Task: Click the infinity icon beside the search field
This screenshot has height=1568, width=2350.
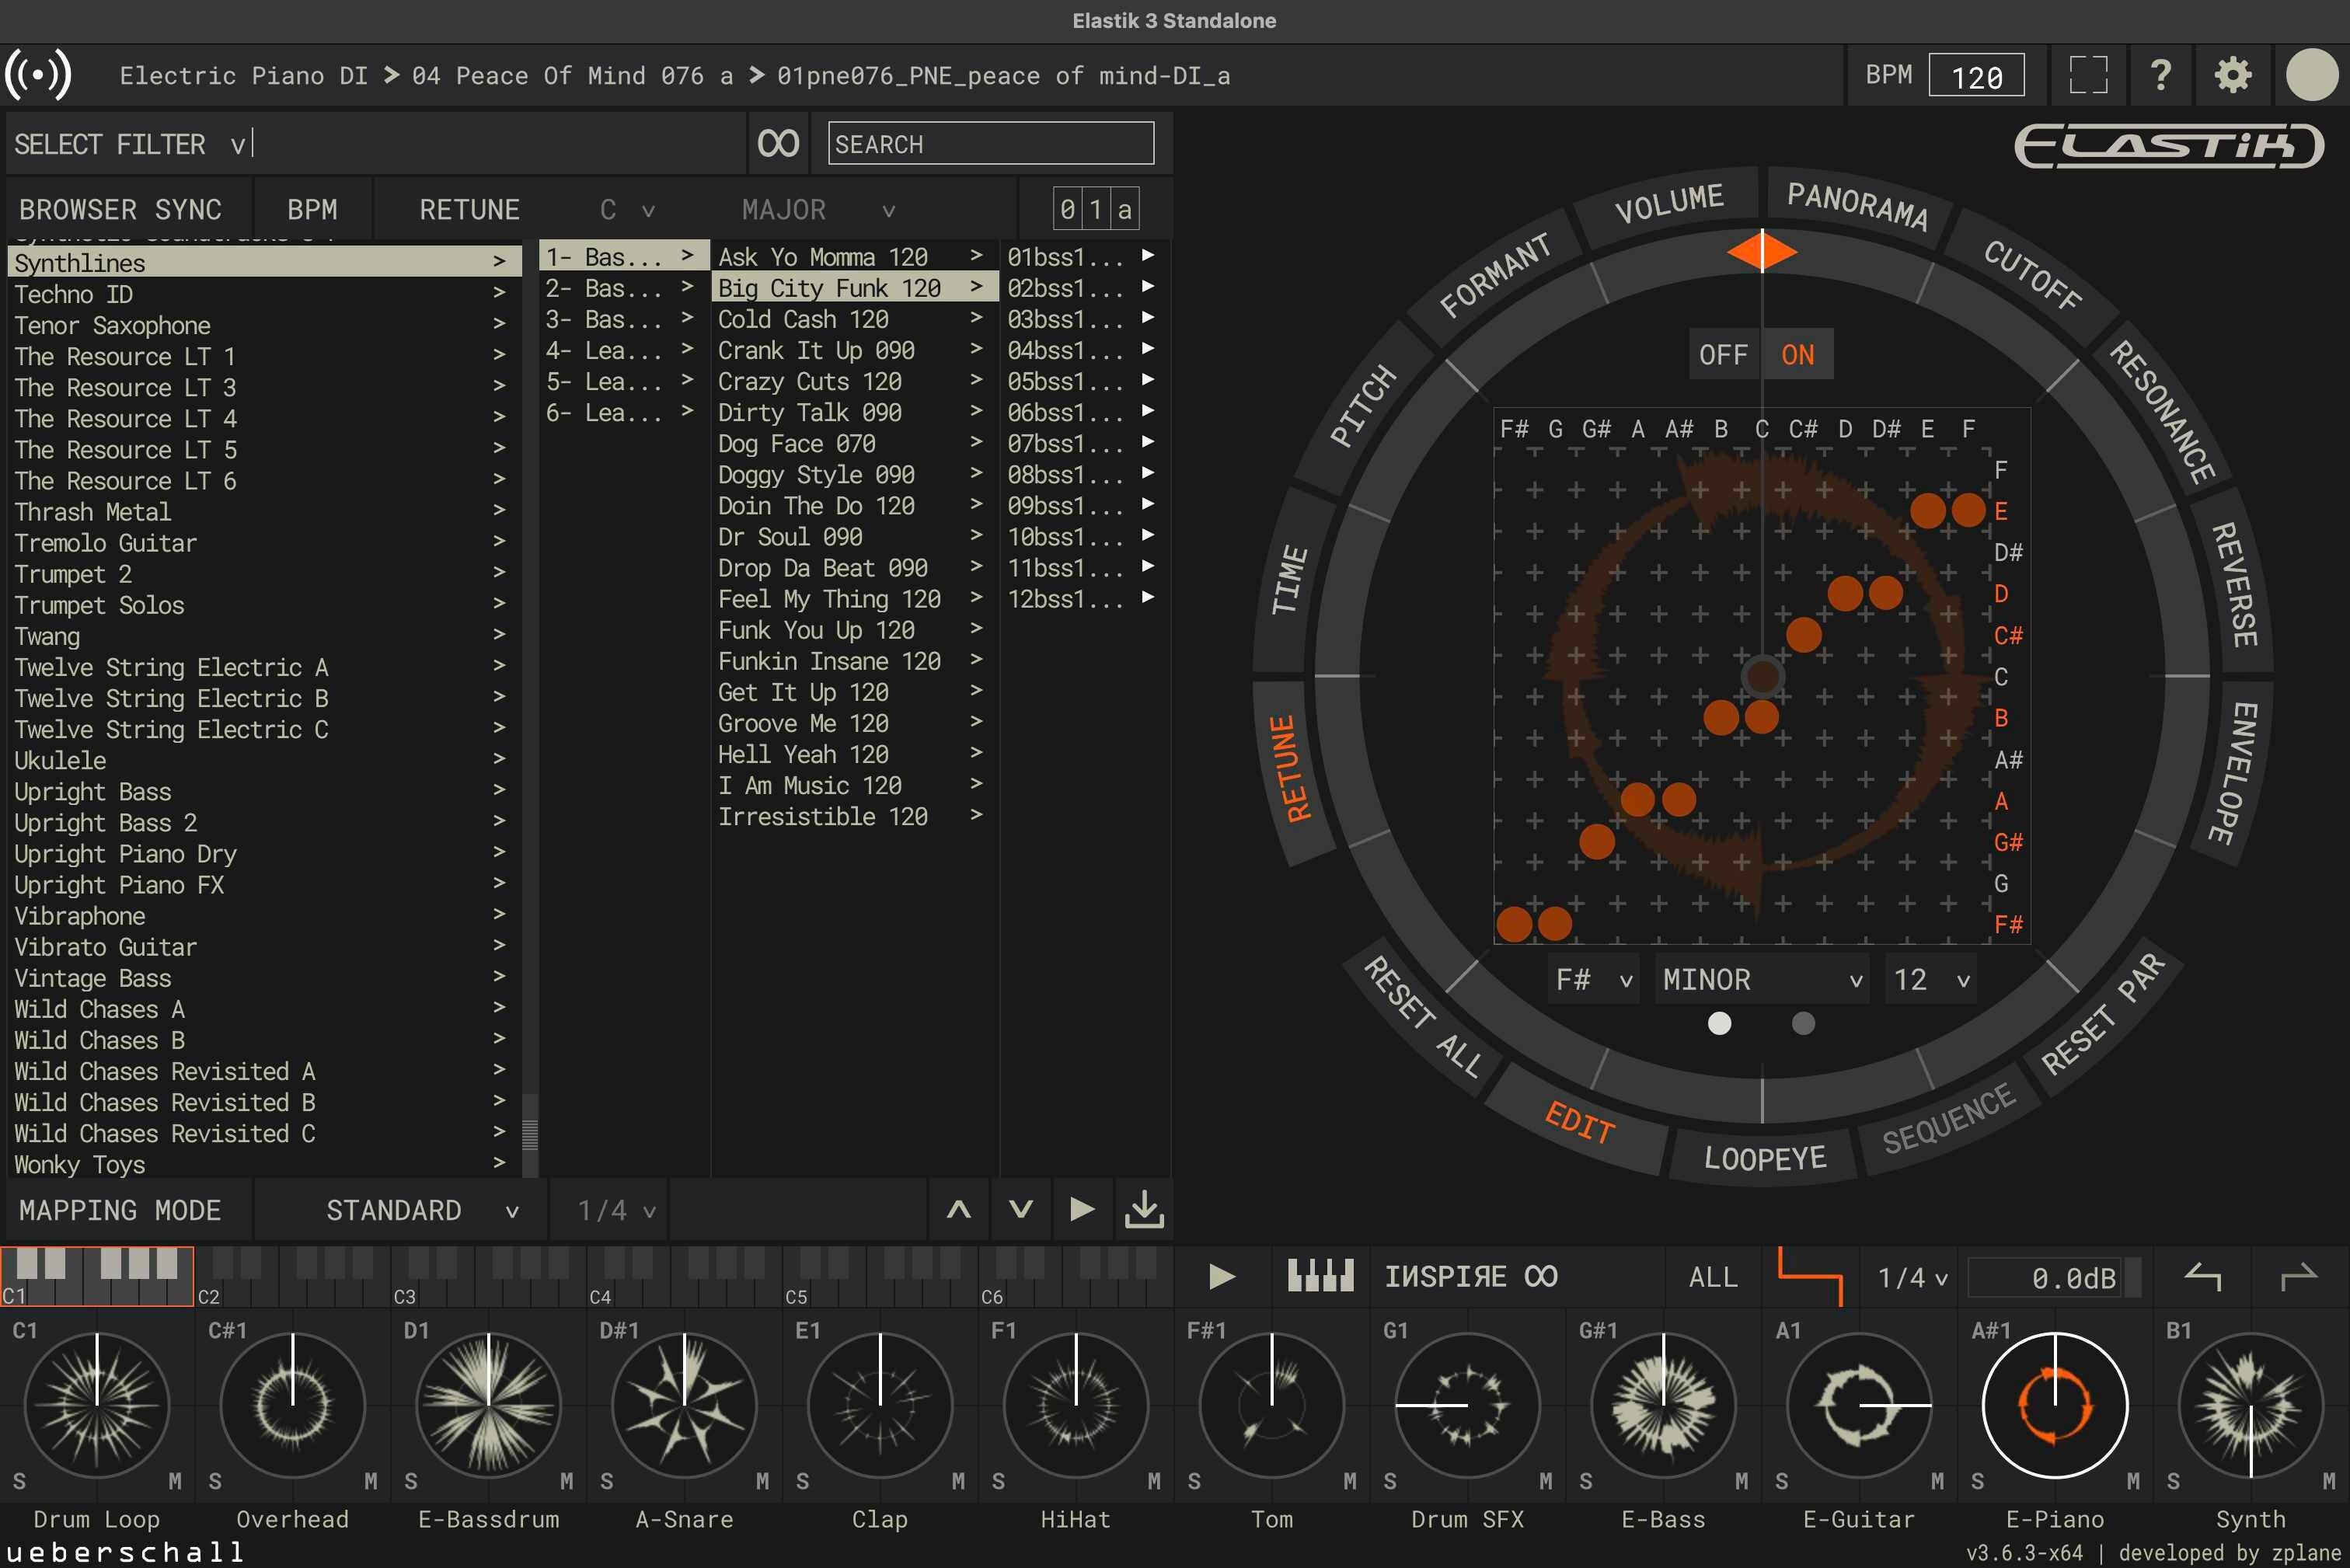Action: coord(778,143)
